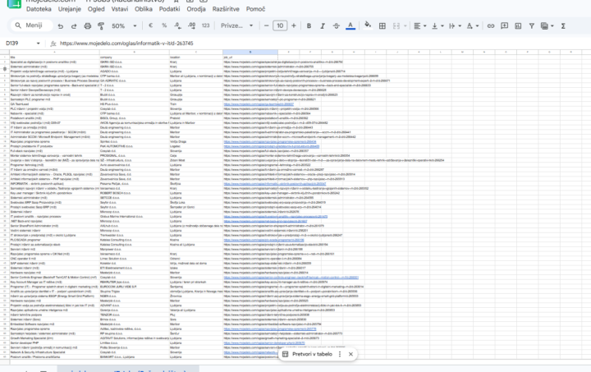Insert a link

490,26
